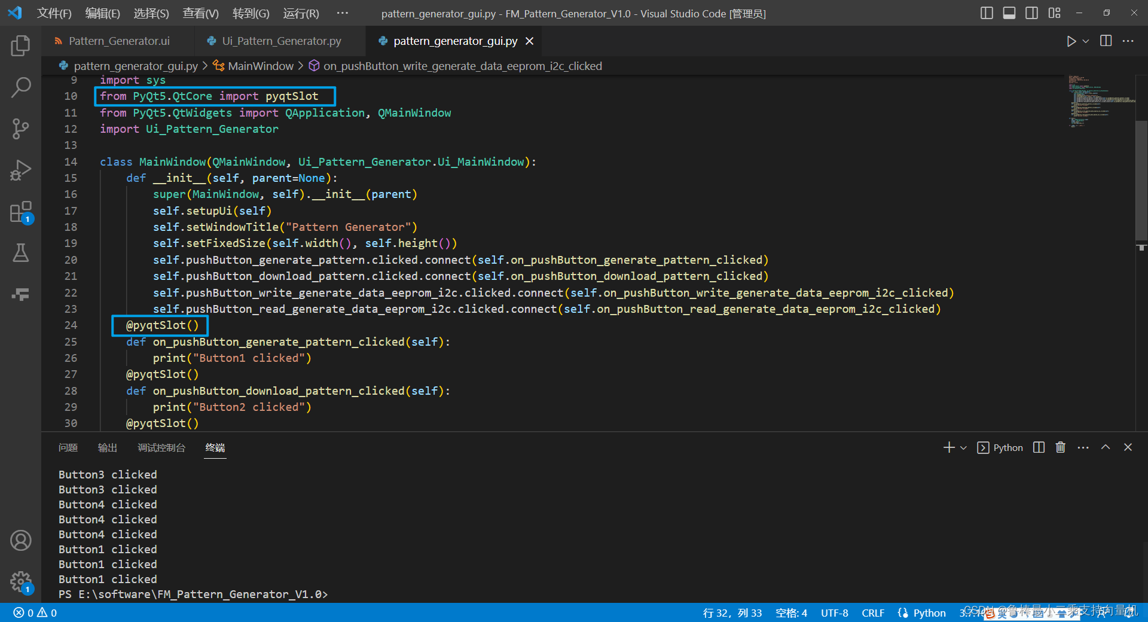
Task: Open the Testing flask view
Action: [20, 253]
